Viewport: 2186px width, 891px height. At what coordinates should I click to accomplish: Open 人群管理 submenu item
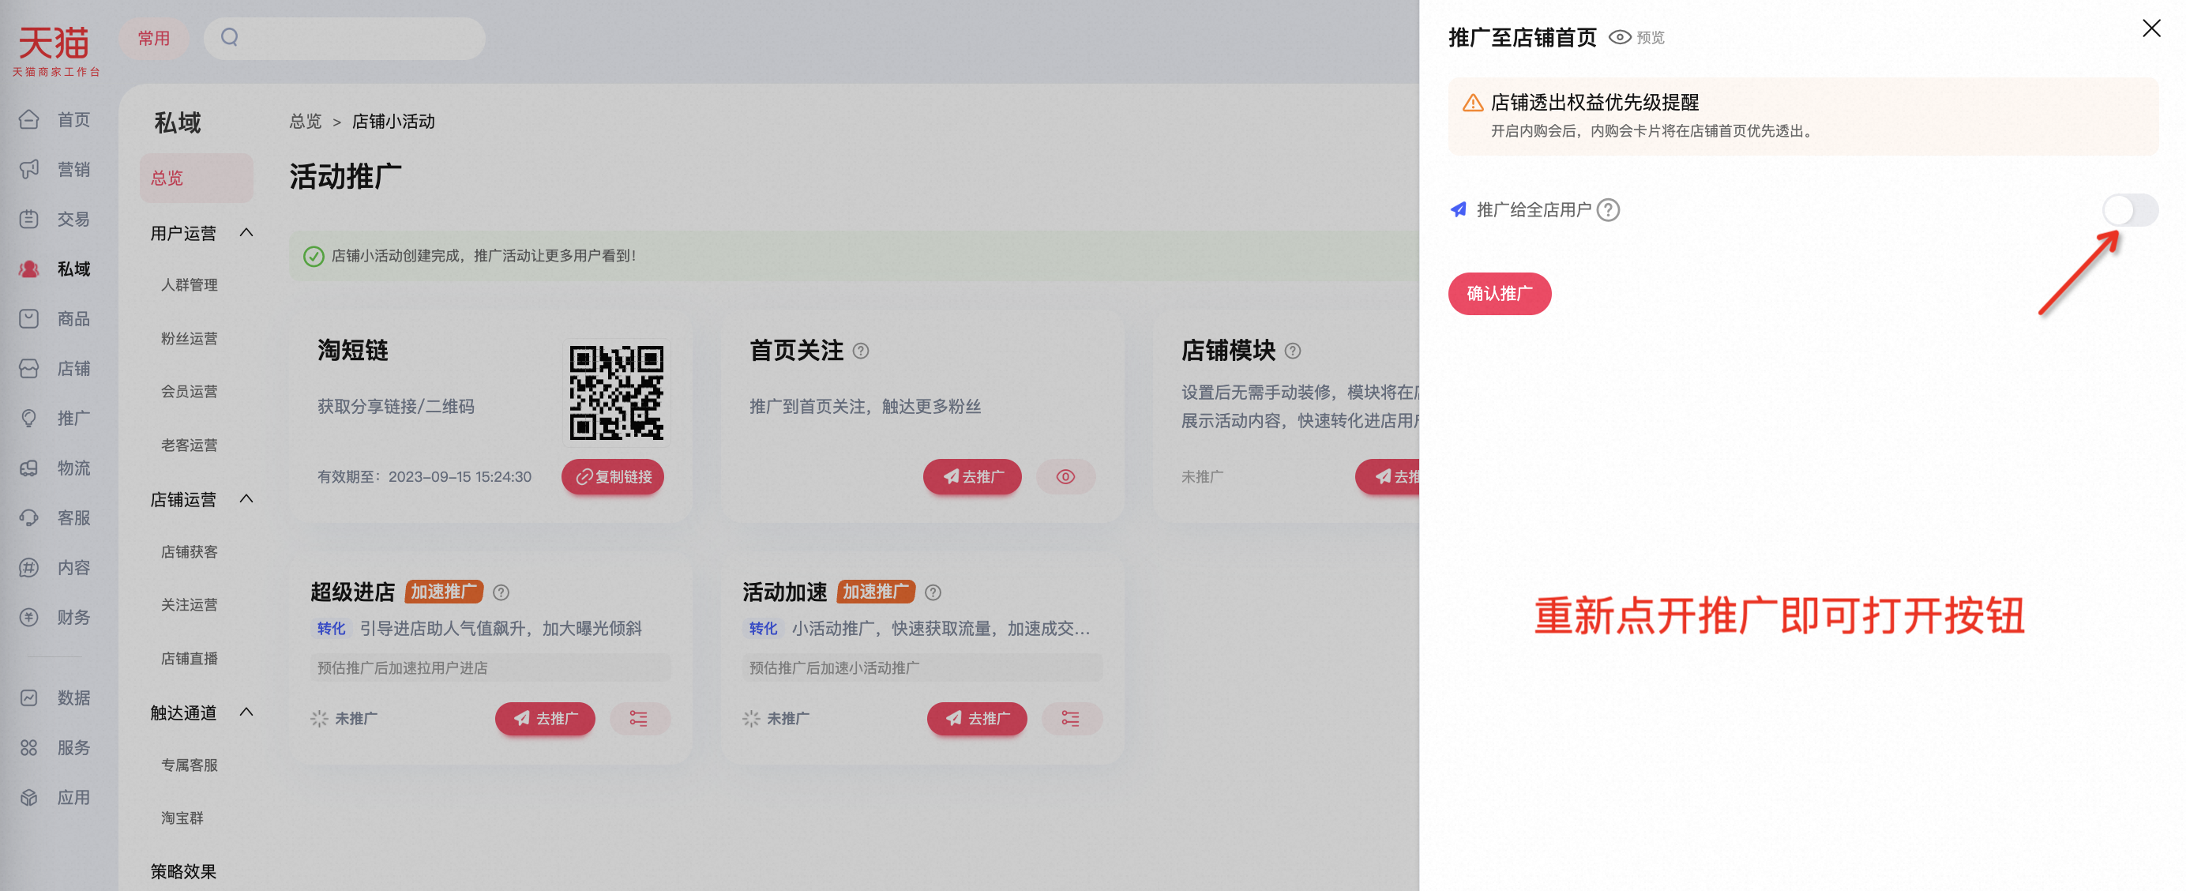point(190,285)
